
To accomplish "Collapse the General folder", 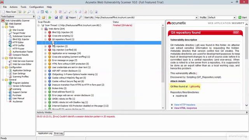I will (3, 80).
